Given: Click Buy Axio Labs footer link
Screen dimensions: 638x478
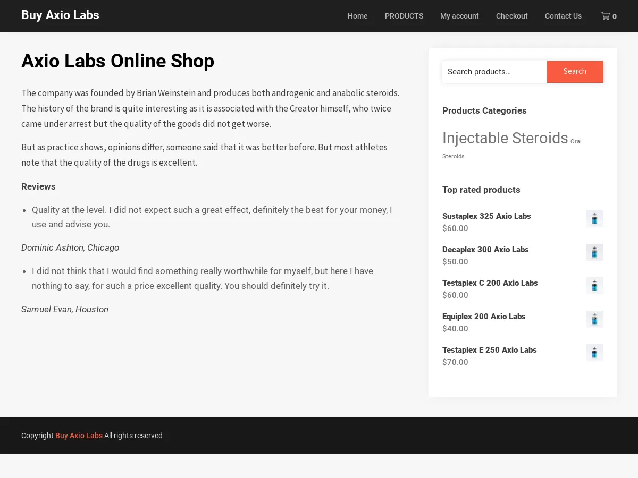Looking at the screenshot, I should 79,436.
